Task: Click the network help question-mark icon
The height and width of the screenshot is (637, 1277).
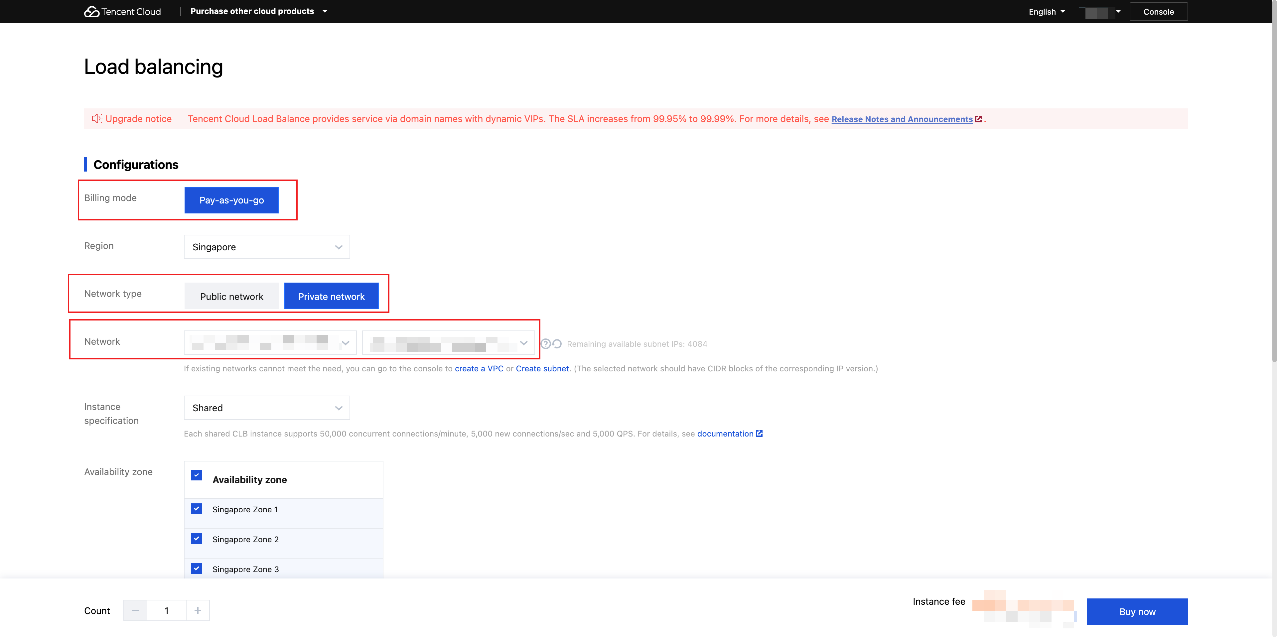Action: click(545, 343)
